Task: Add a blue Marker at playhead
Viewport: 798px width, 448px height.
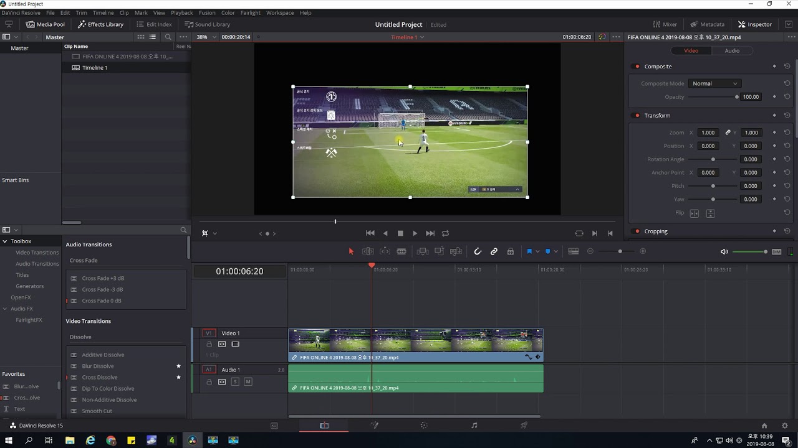Action: coord(548,251)
